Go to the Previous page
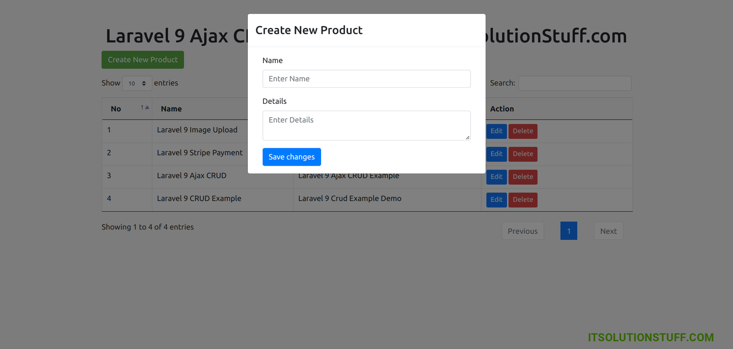The height and width of the screenshot is (349, 733). [x=522, y=231]
